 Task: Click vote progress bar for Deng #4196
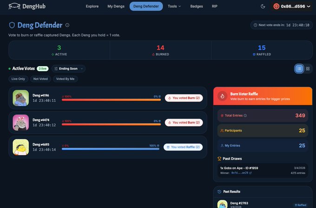click(x=111, y=100)
